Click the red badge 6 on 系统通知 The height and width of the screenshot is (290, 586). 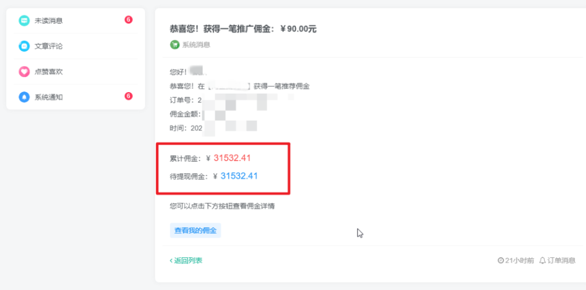point(128,97)
